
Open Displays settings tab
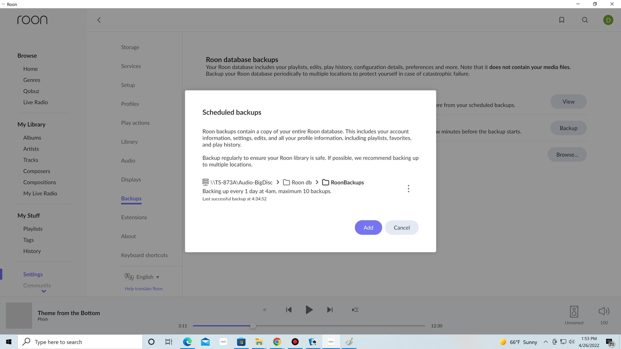[x=131, y=179]
